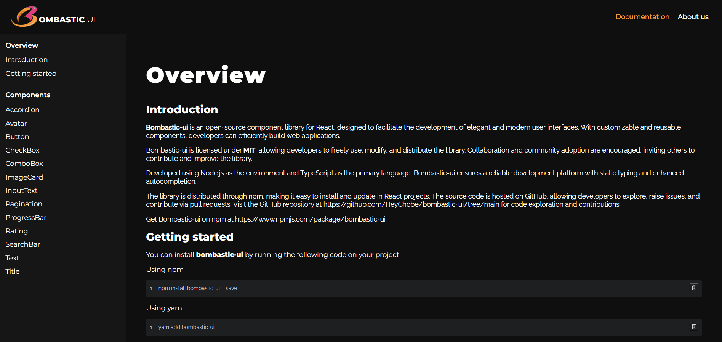Screen dimensions: 722x342
Task: Open the Pagination component docs
Action: pyautogui.click(x=24, y=204)
